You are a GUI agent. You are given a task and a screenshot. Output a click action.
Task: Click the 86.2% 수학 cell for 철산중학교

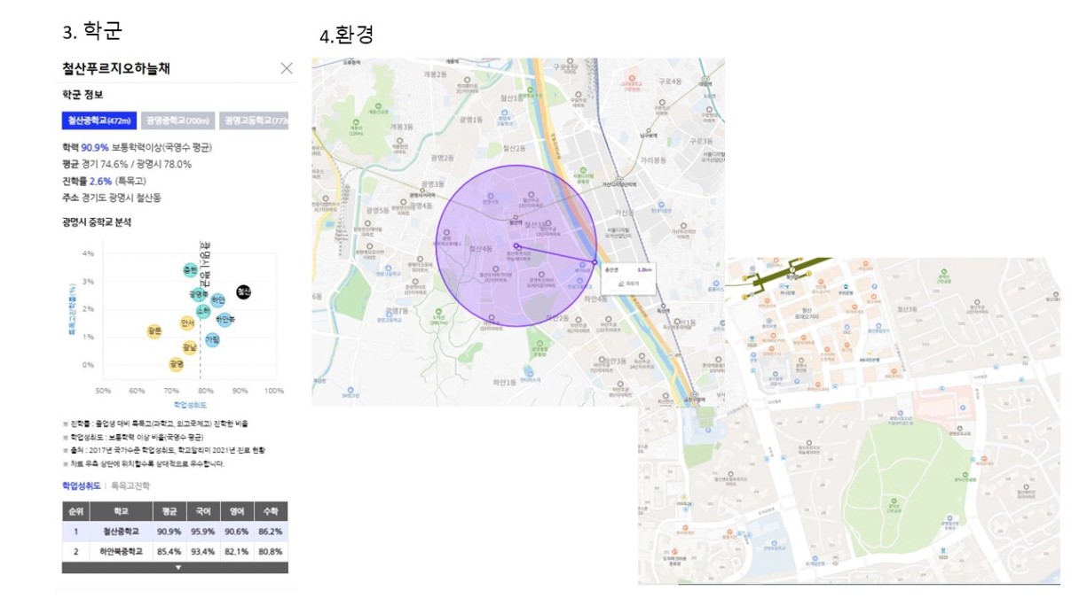click(271, 531)
